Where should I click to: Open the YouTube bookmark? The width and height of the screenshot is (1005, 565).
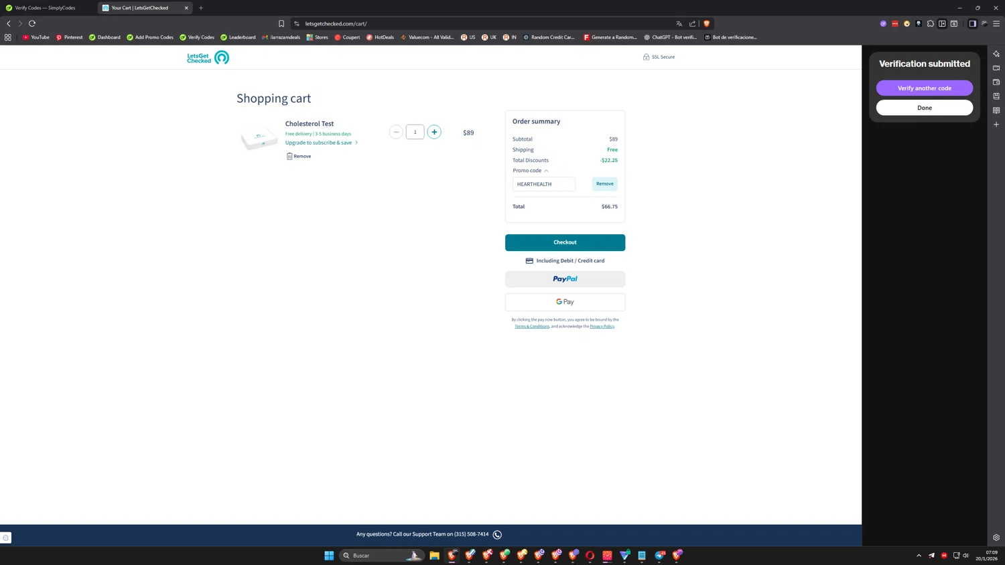[x=36, y=37]
